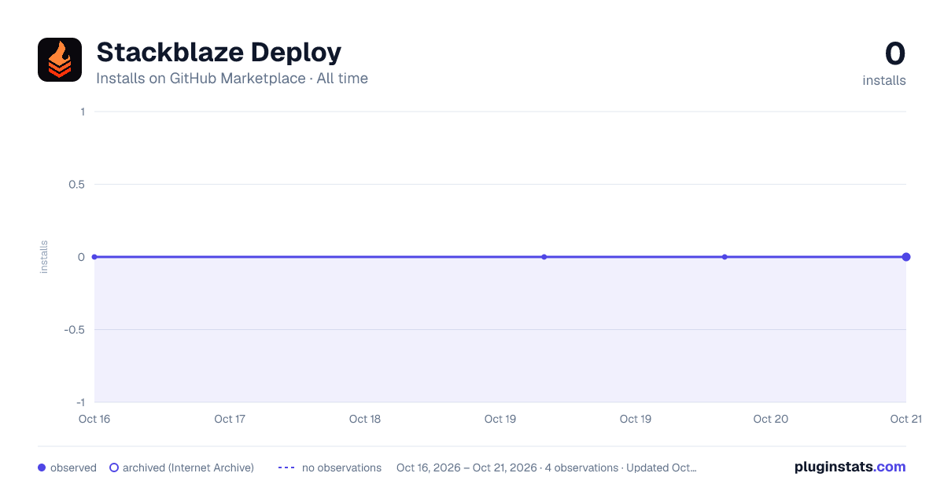The width and height of the screenshot is (944, 495).
Task: Click the filled 'observed' legend dot
Action: (x=42, y=467)
